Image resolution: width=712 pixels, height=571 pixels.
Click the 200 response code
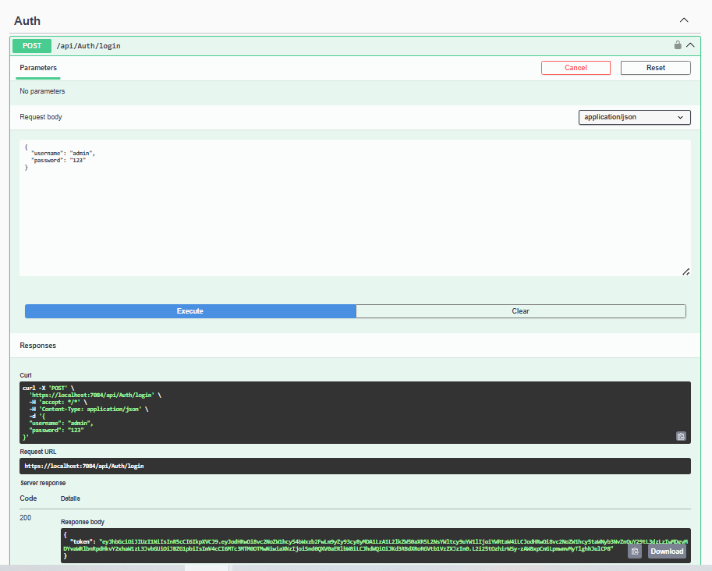[x=25, y=517]
